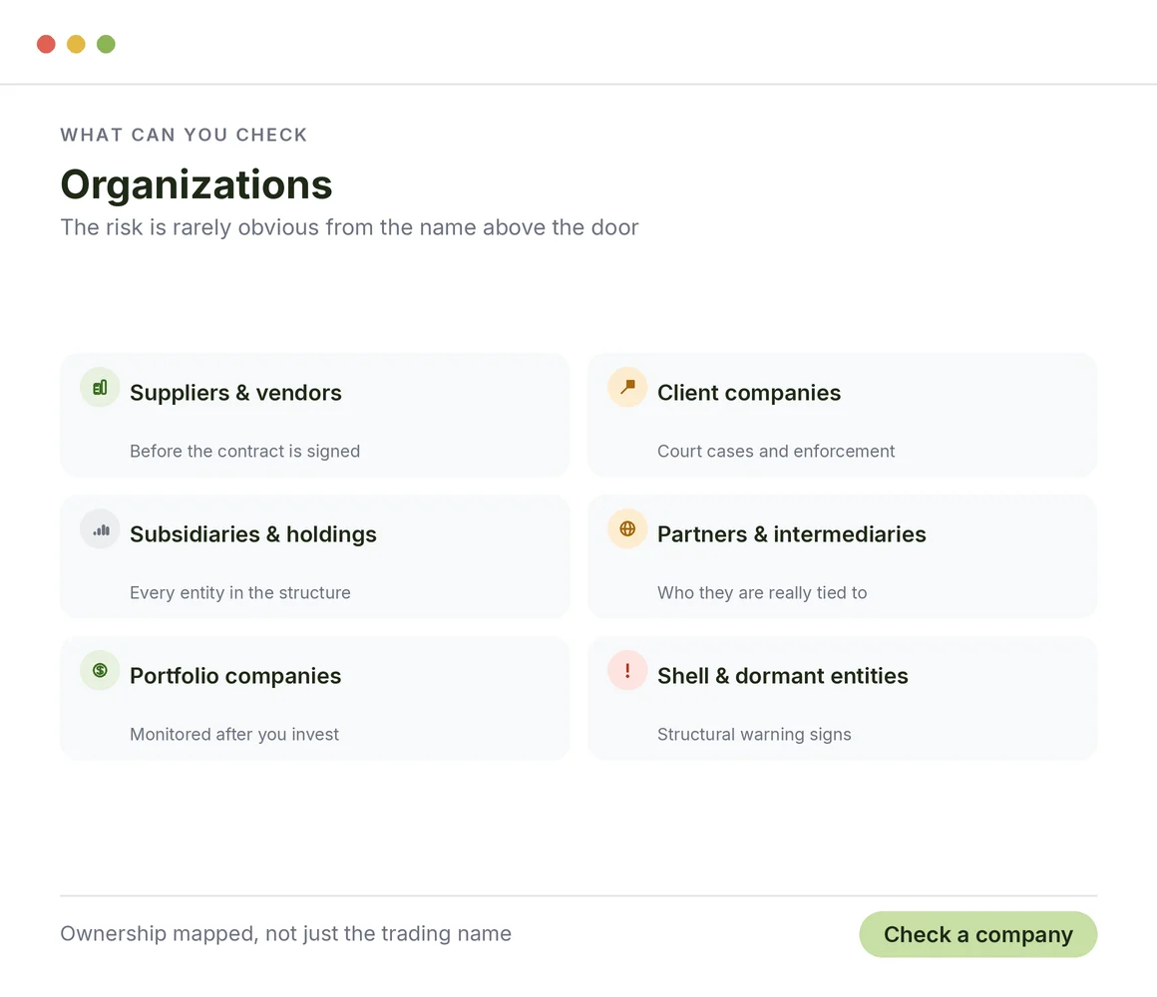This screenshot has width=1157, height=997.
Task: Click the text 'Structural warning signs'
Action: tap(754, 735)
